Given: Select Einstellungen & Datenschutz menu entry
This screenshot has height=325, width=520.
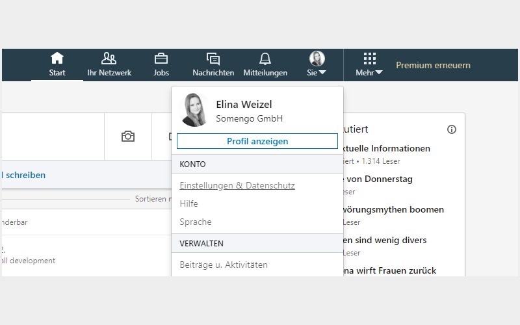Looking at the screenshot, I should [x=237, y=185].
